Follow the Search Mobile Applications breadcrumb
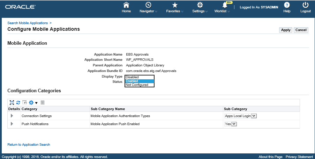 pyautogui.click(x=28, y=23)
